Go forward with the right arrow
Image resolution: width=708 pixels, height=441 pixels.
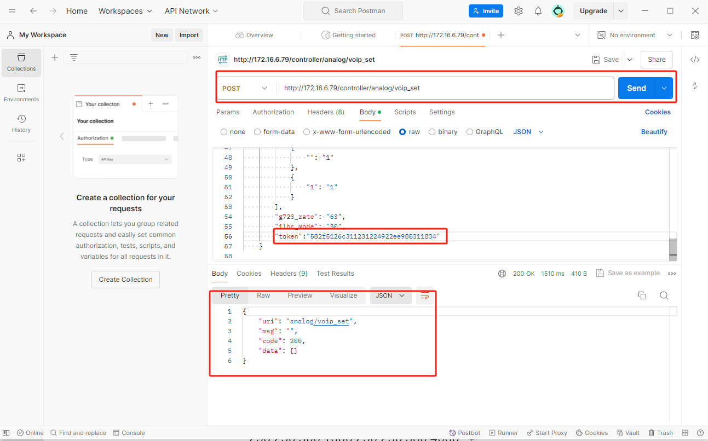pyautogui.click(x=53, y=11)
